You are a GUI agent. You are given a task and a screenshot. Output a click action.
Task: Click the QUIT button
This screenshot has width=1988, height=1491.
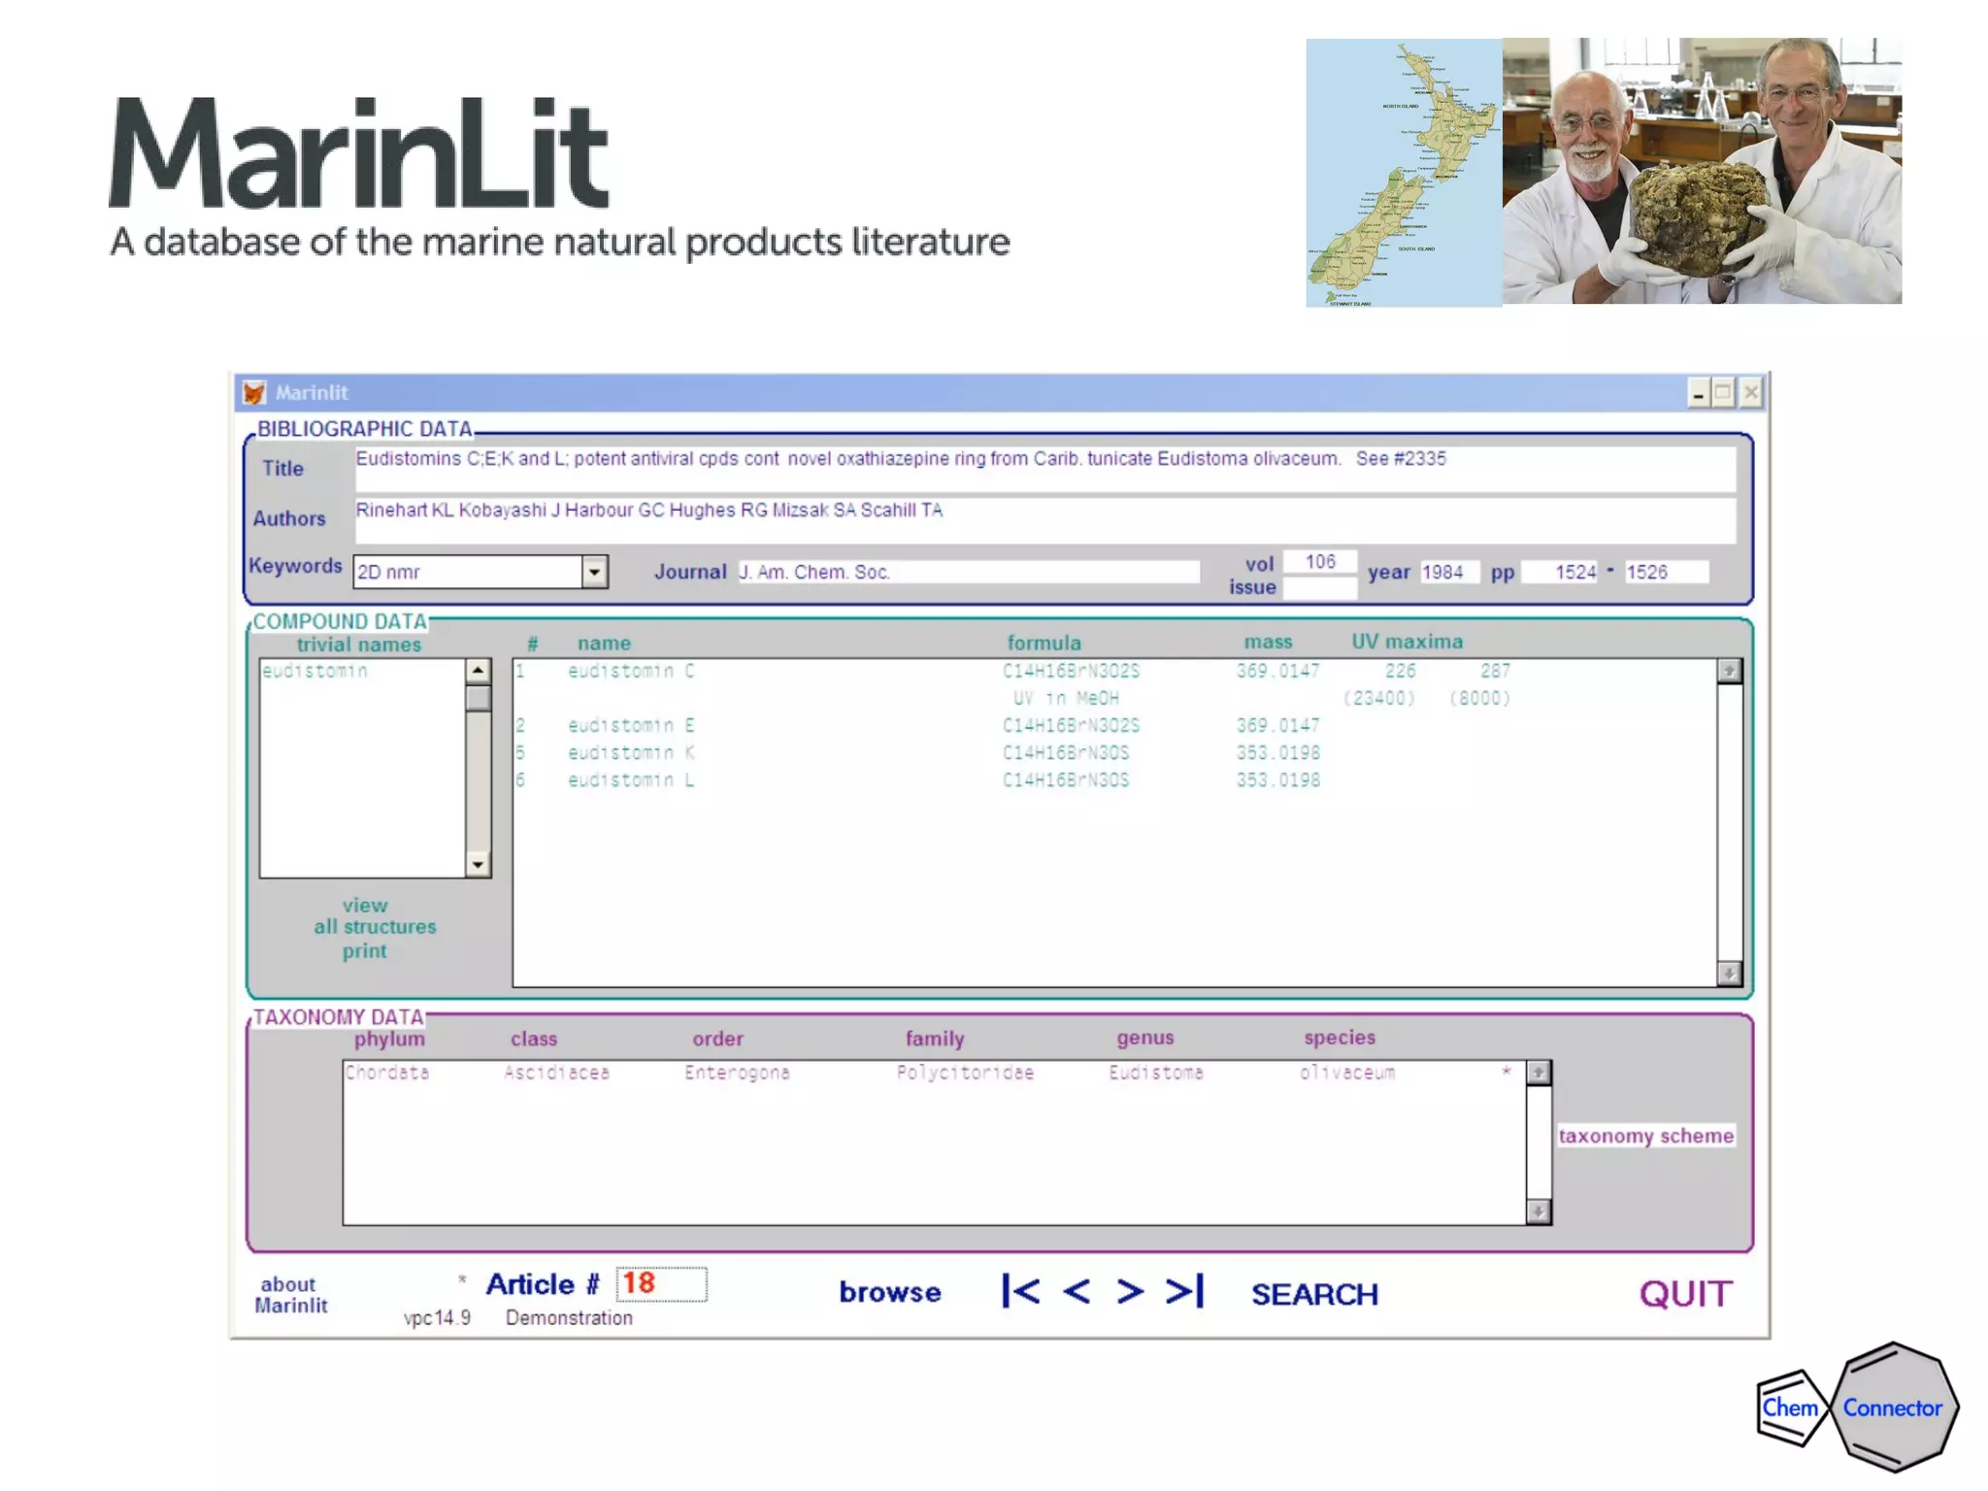1685,1294
